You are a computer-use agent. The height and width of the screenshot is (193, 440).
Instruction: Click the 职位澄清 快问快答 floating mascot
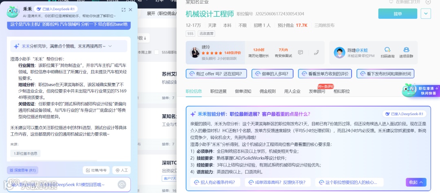(x=420, y=90)
